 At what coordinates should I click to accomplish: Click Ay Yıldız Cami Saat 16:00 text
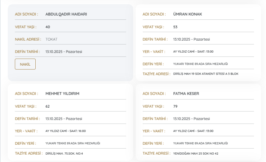coord(66,131)
